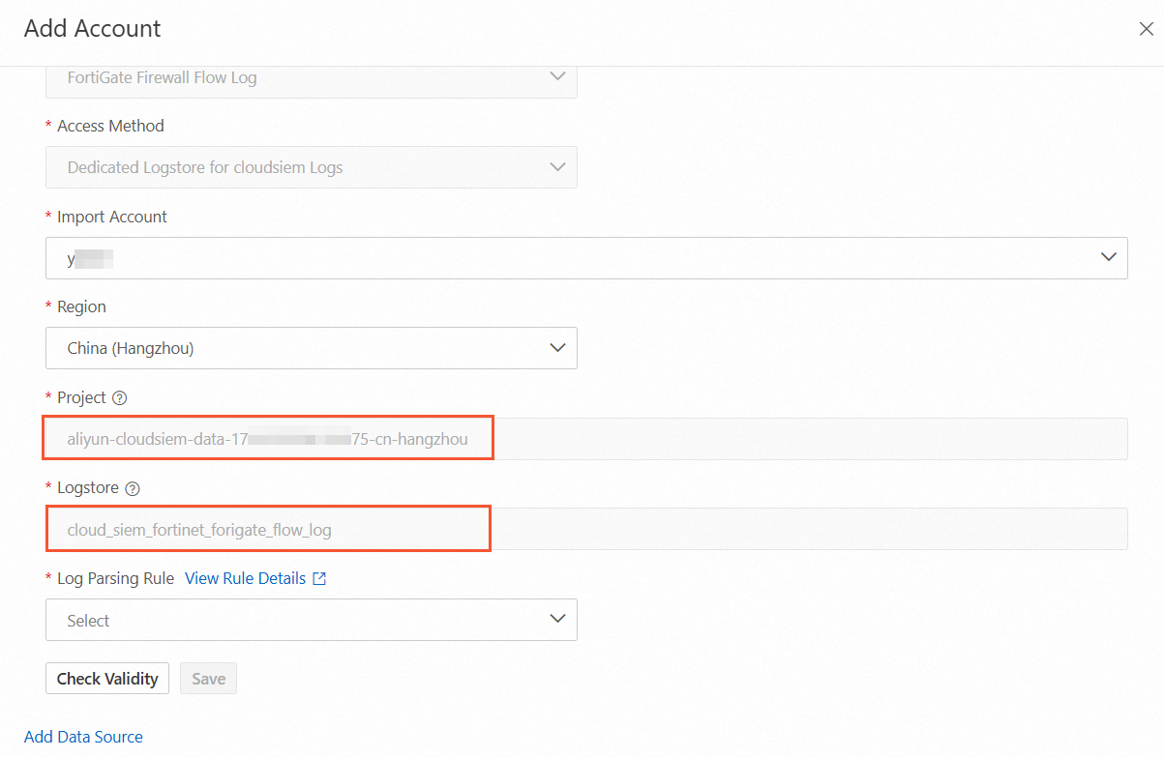Viewport: 1164px width, 758px height.
Task: Click the external link icon after View Rule Details
Action: coord(319,579)
